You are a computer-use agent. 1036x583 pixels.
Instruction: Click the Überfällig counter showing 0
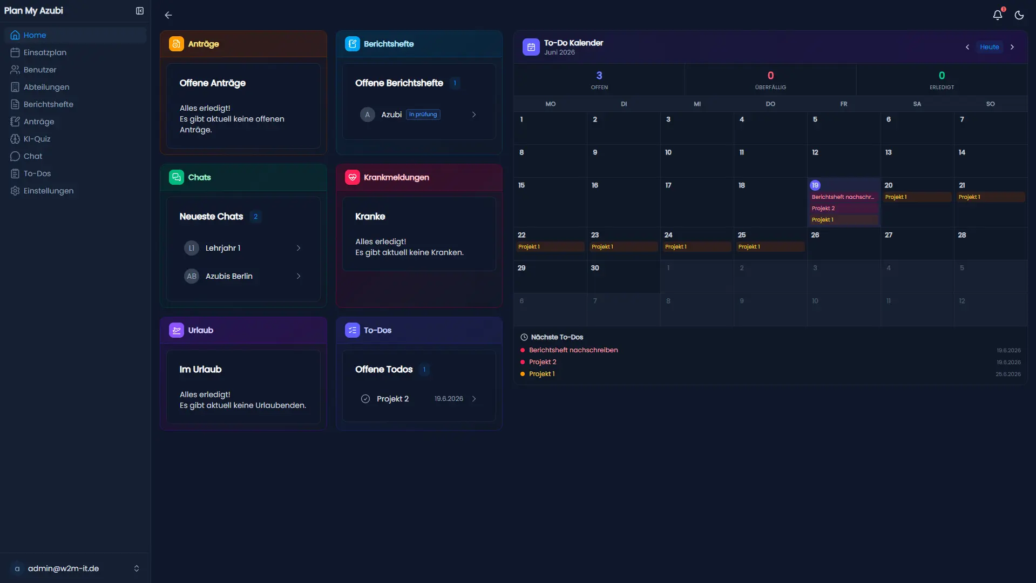point(770,80)
